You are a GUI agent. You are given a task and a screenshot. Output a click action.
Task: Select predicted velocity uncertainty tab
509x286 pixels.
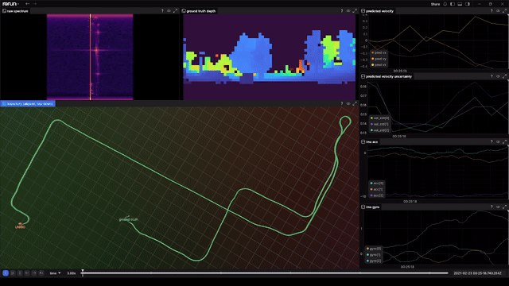(x=387, y=76)
